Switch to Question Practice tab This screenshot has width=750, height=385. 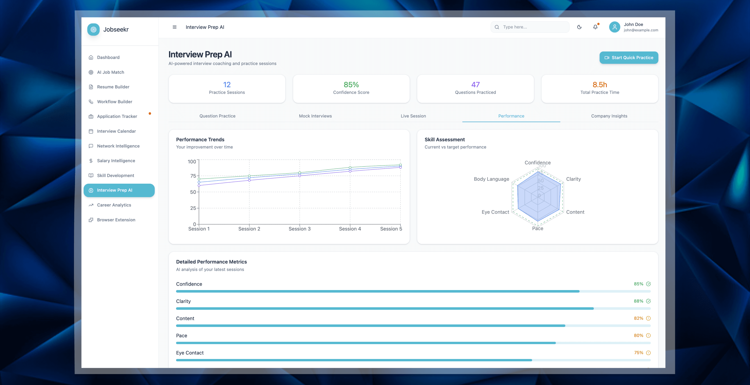point(217,116)
